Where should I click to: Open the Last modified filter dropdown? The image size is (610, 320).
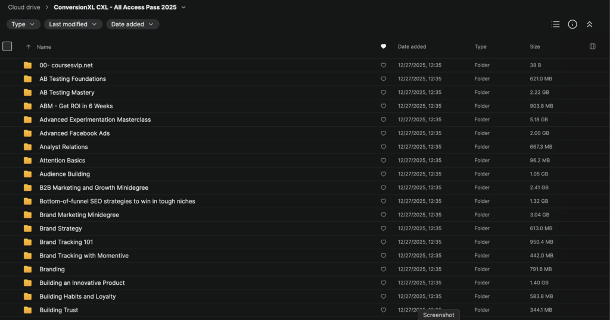pos(72,24)
